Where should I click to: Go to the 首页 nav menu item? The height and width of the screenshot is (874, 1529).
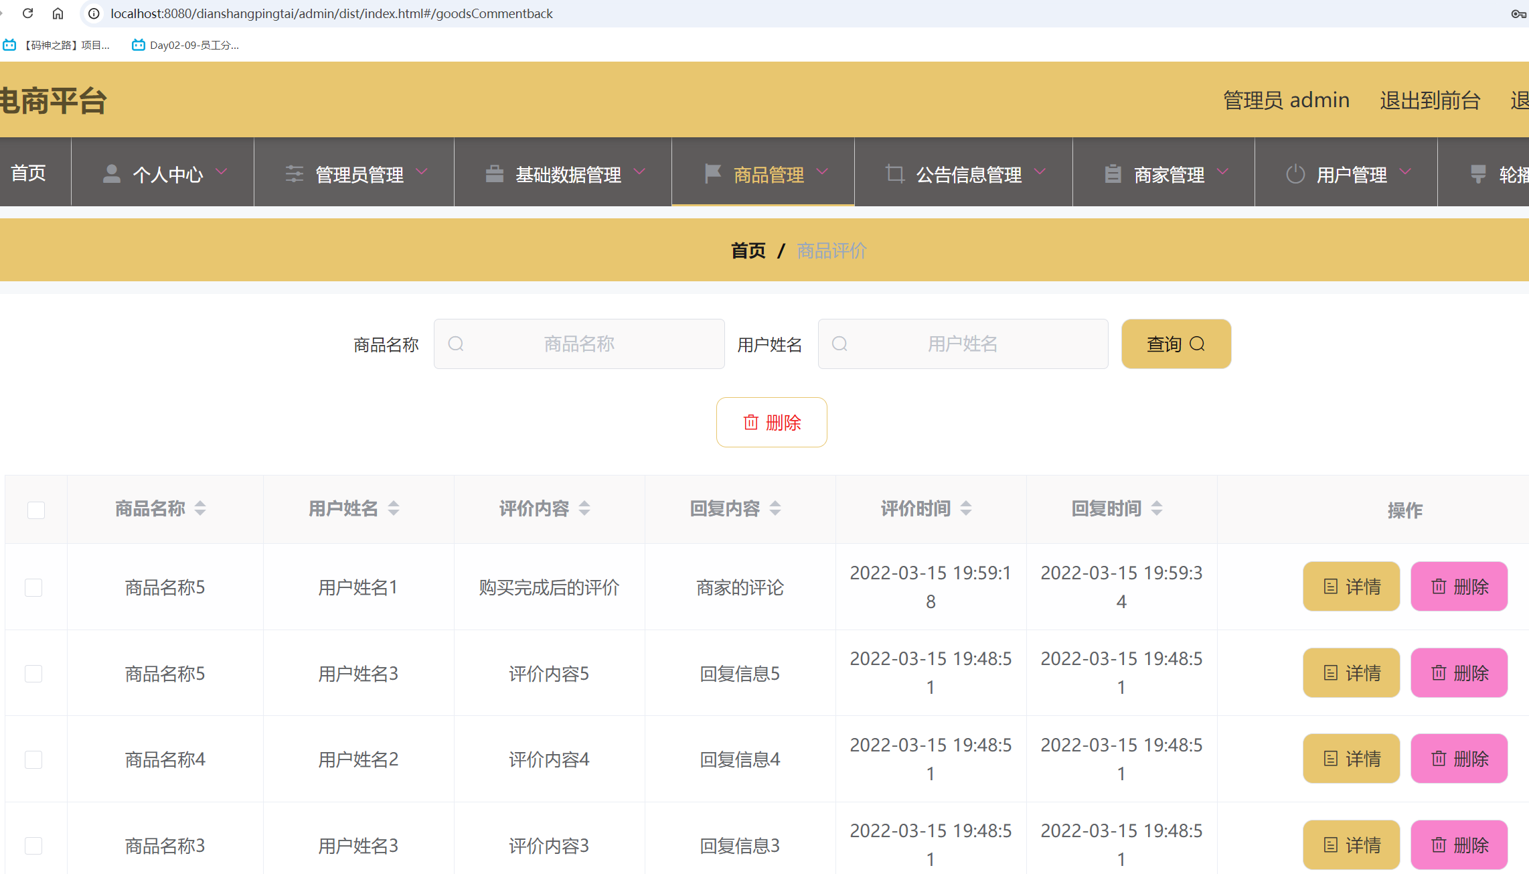click(29, 173)
